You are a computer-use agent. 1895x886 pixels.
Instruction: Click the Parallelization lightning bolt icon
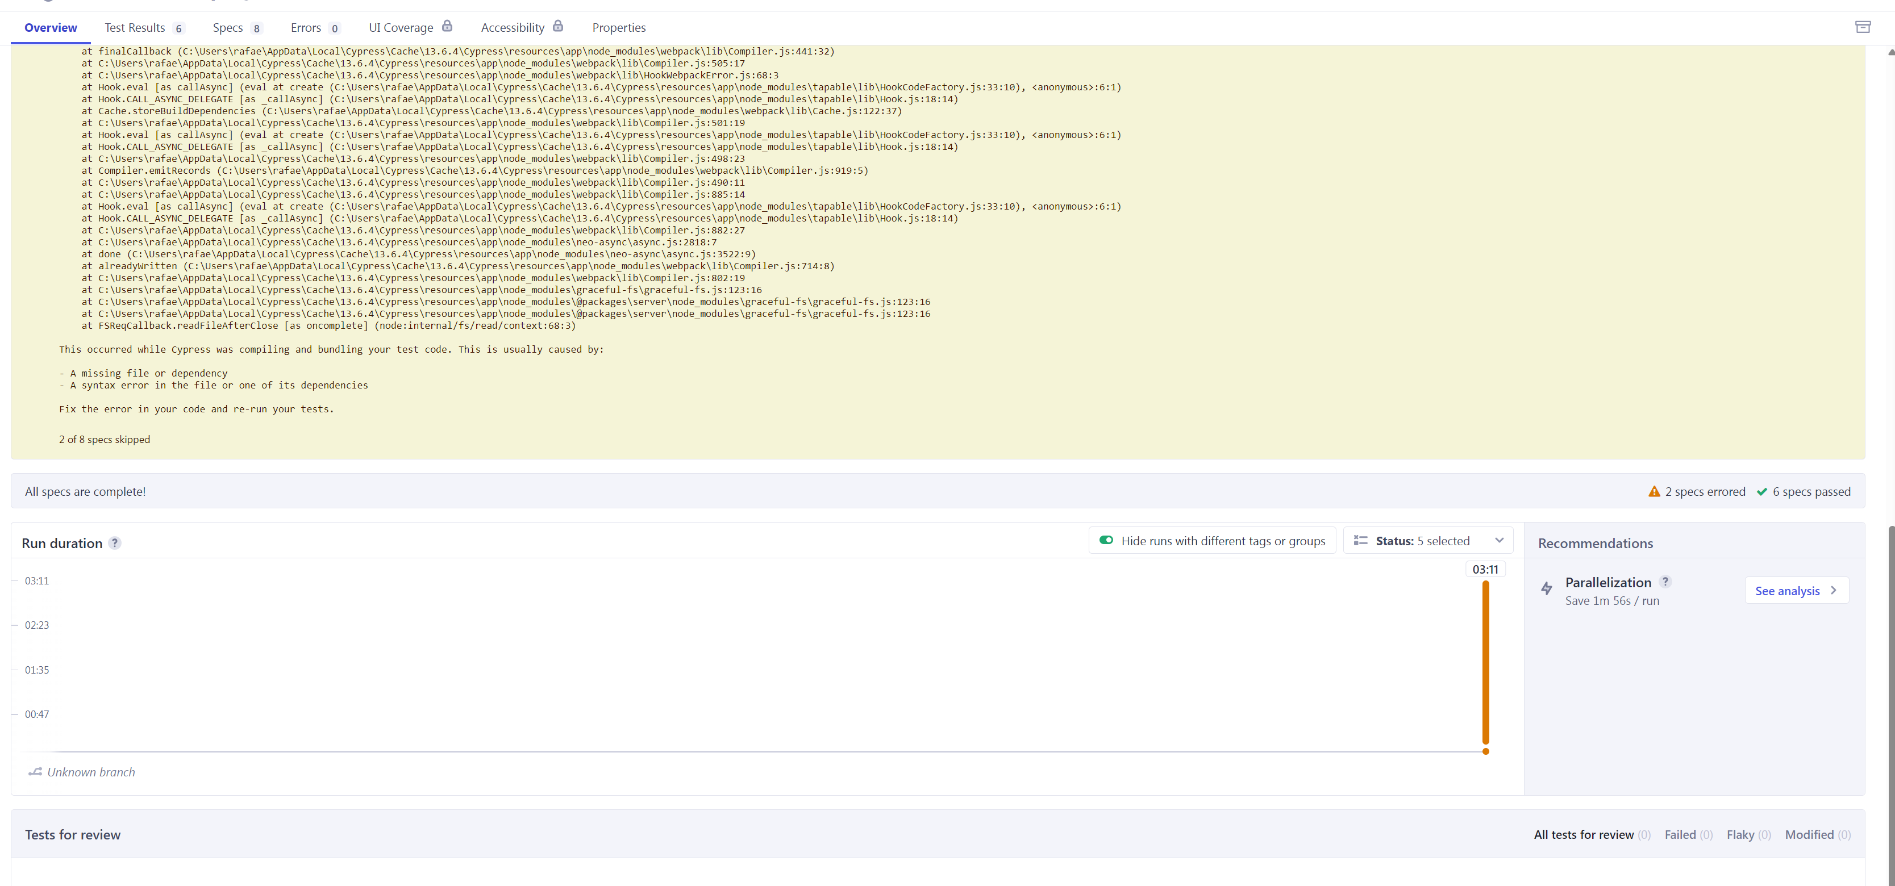point(1547,588)
